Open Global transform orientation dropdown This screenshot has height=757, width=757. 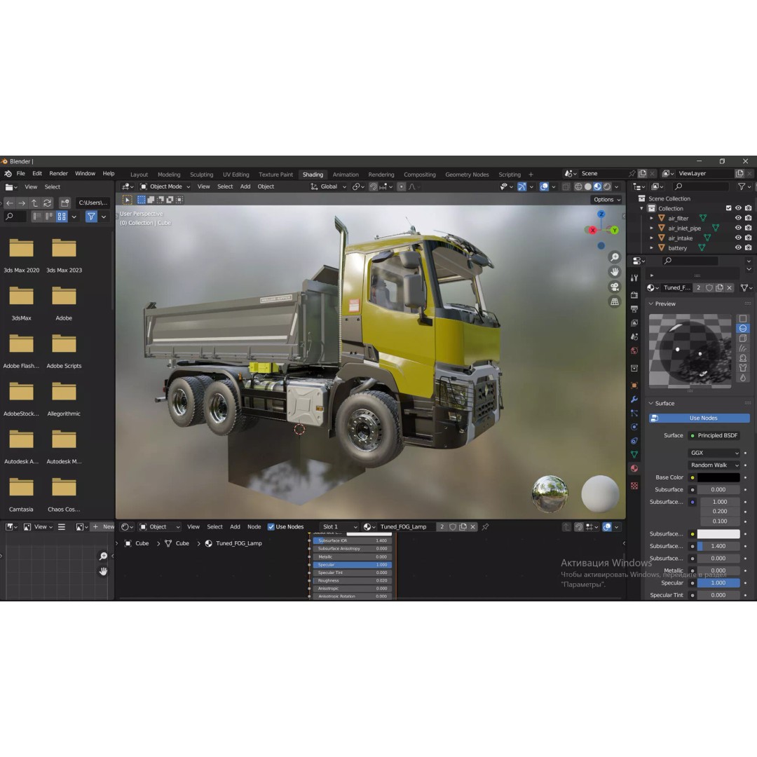(328, 187)
